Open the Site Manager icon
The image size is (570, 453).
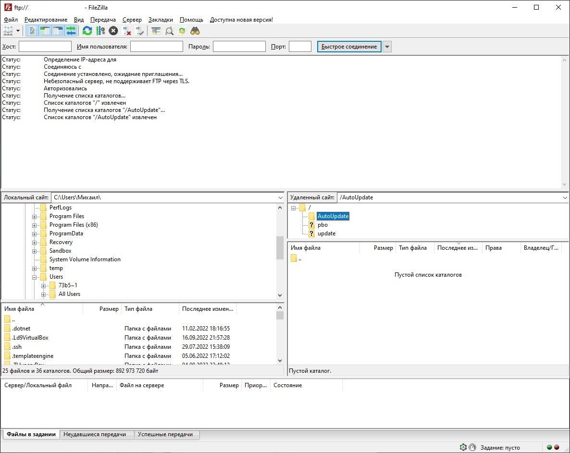pos(8,31)
